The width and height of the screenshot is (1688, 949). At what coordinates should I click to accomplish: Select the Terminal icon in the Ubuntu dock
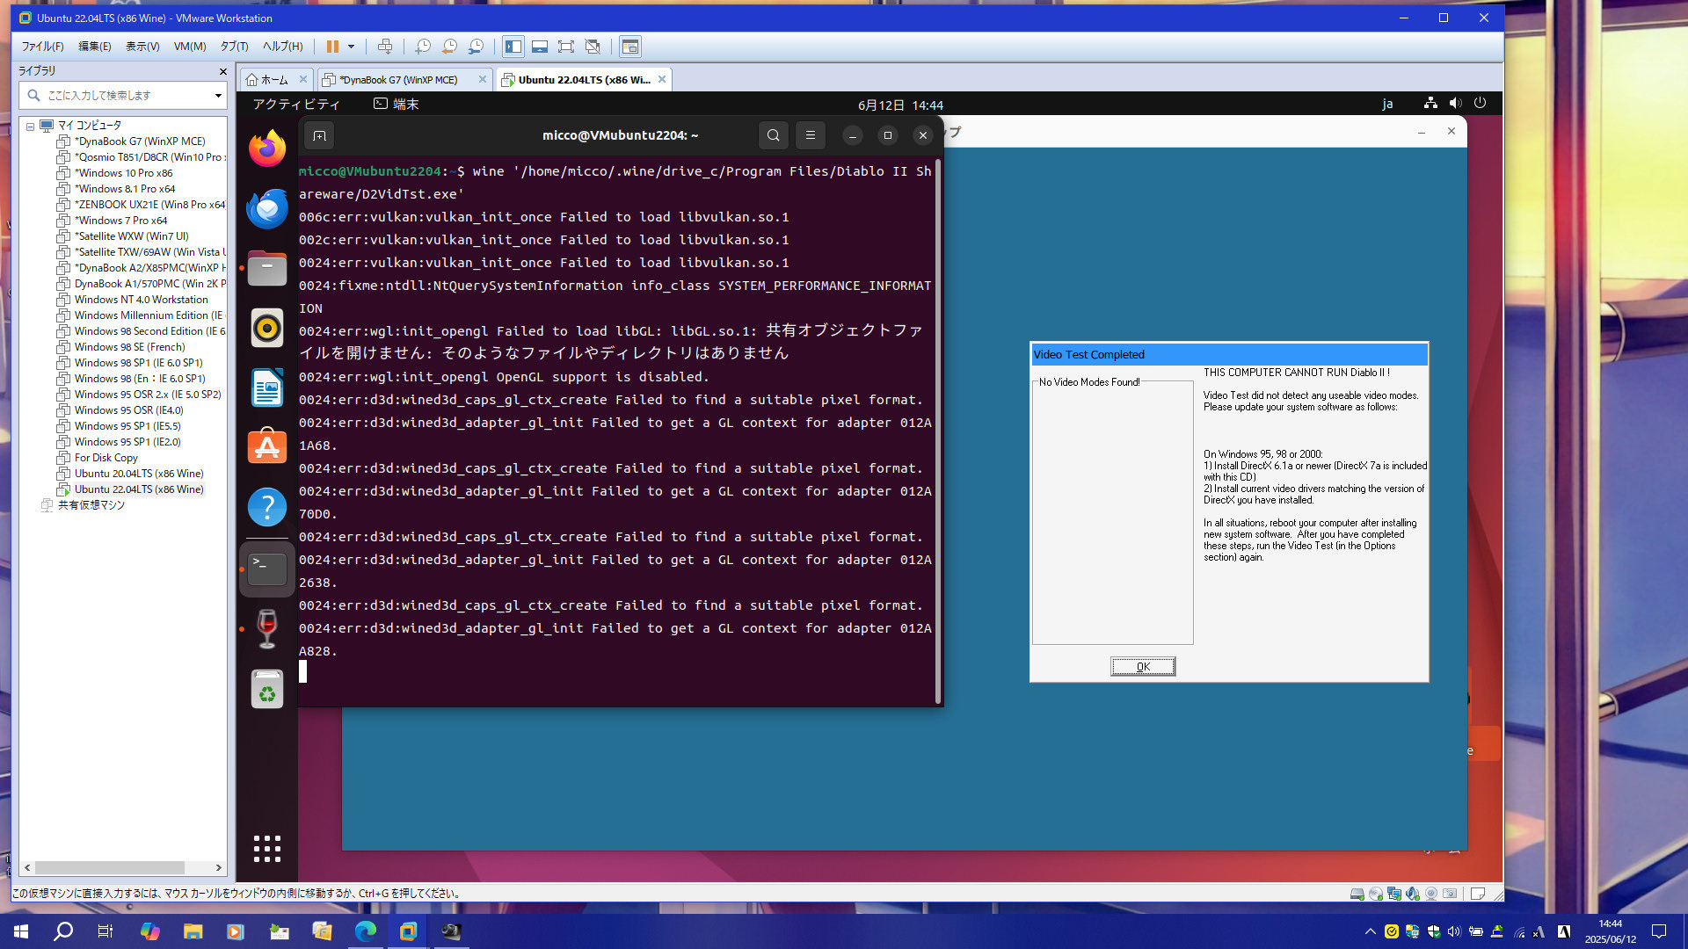[267, 569]
